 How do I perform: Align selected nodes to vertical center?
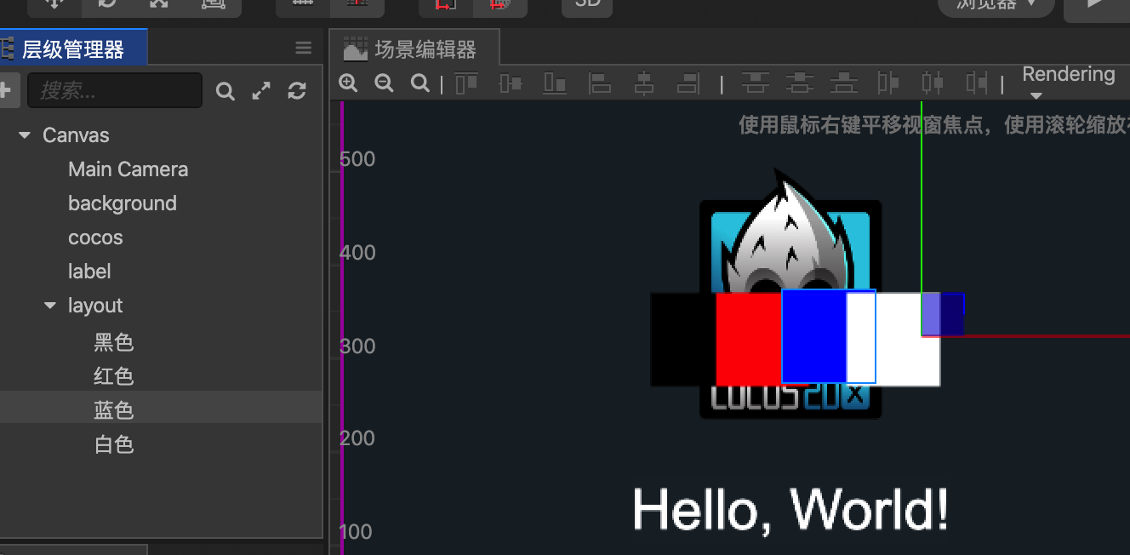pos(511,83)
